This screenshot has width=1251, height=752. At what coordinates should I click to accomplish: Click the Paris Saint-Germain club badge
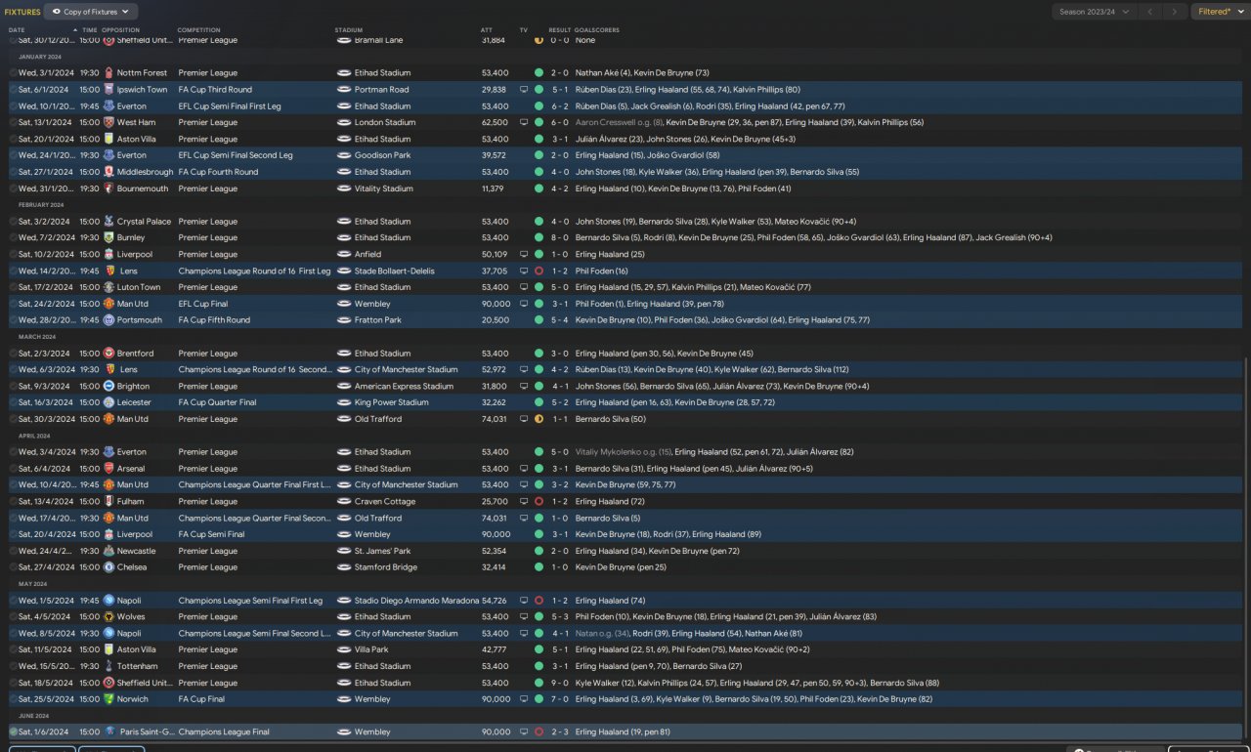click(108, 731)
